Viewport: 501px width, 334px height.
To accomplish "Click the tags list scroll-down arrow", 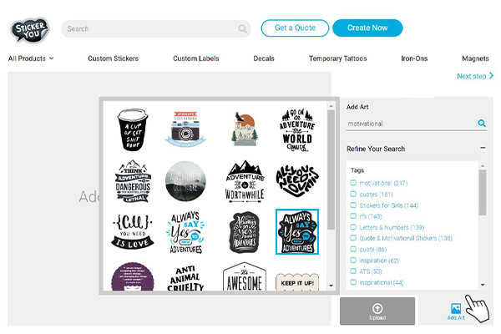I will coord(482,285).
